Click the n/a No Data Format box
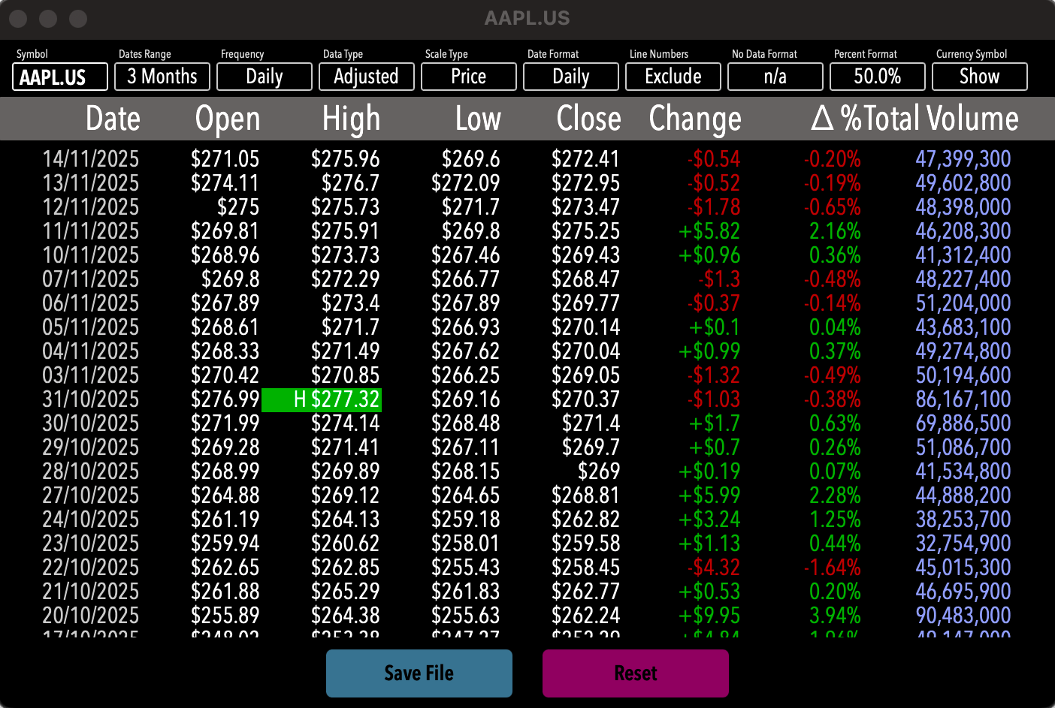The width and height of the screenshot is (1055, 708). click(x=775, y=77)
